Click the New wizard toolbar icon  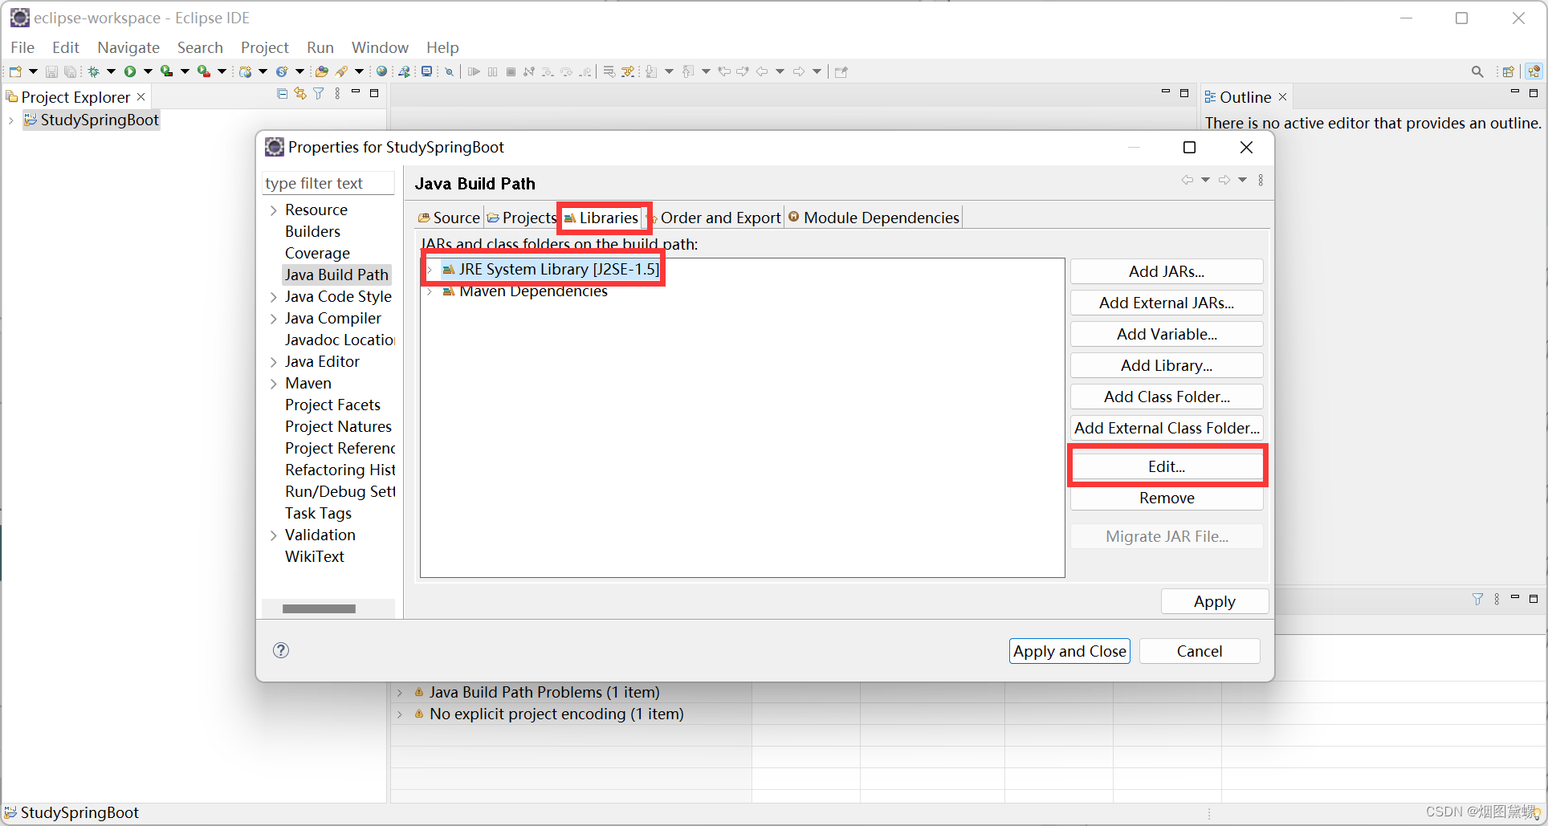(15, 71)
